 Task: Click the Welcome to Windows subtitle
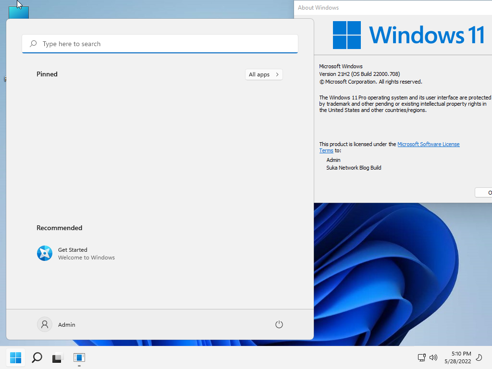[86, 258]
